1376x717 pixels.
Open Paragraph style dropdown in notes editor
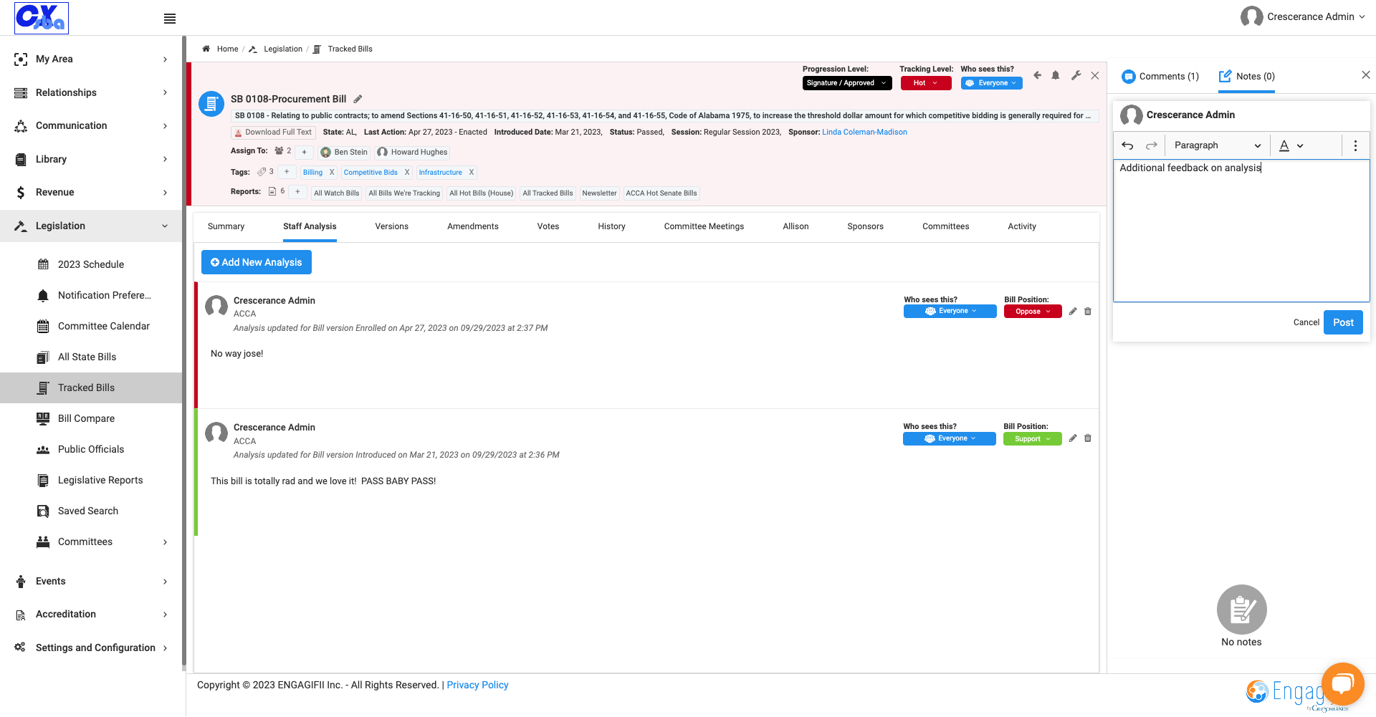tap(1217, 145)
